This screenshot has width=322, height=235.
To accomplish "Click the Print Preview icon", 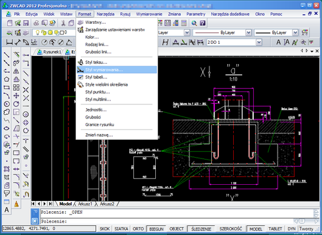I will (44, 23).
